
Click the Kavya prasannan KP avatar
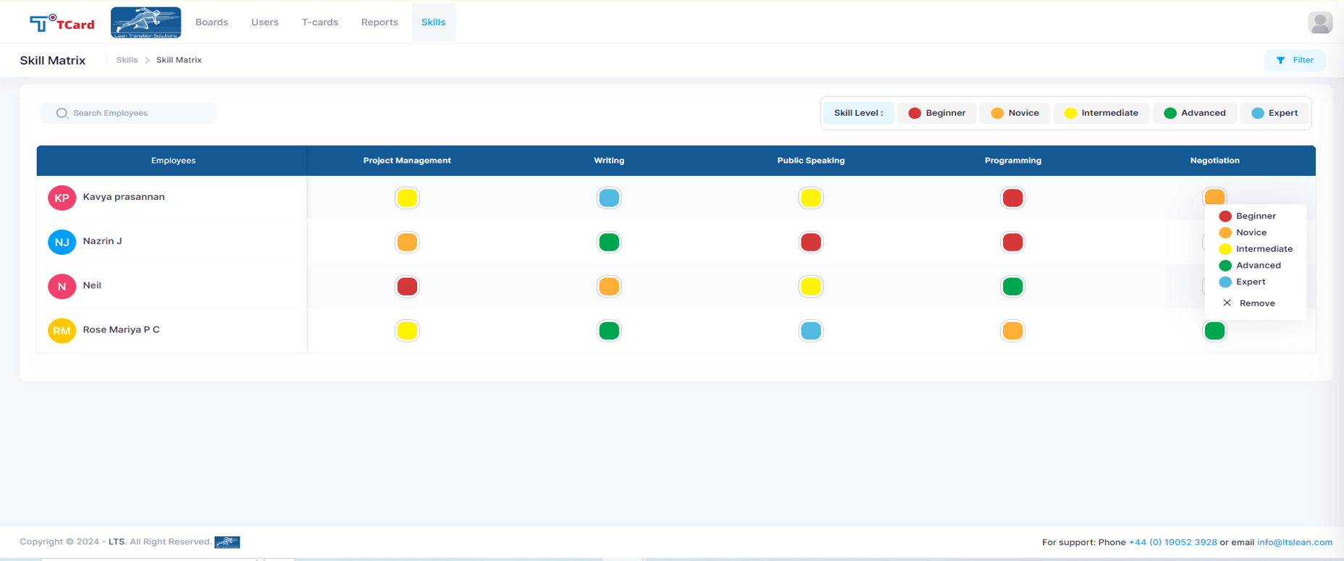[62, 198]
